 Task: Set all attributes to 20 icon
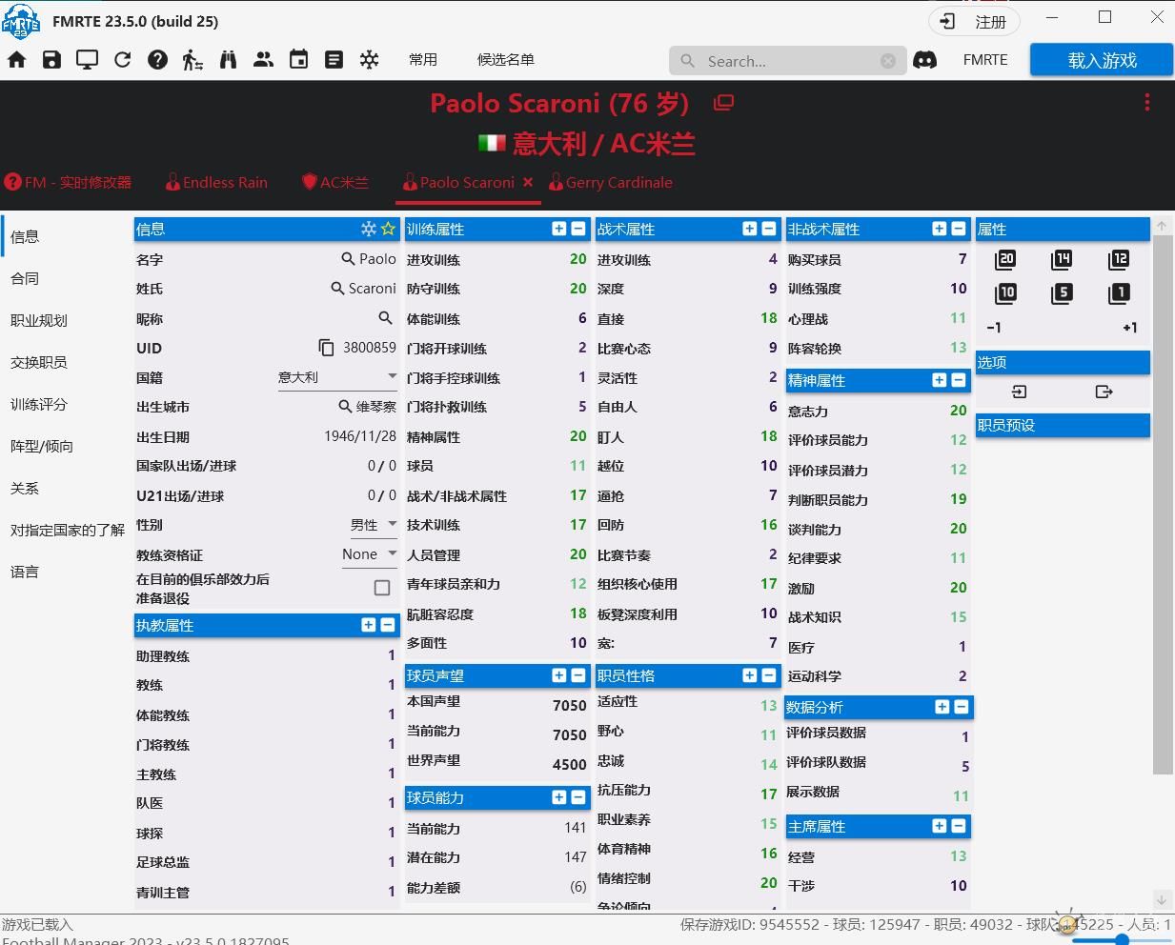[1005, 259]
